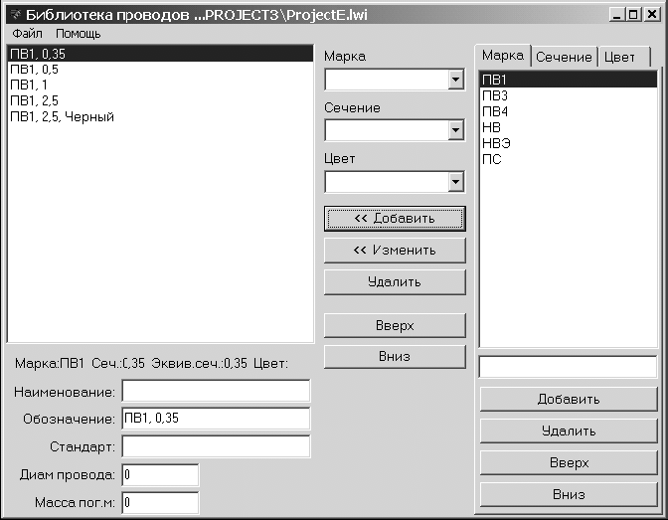Select ПС in the Марка list
Viewport: 668px width, 520px height.
pyautogui.click(x=569, y=159)
